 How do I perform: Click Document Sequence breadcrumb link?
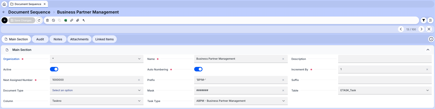[x=29, y=12]
